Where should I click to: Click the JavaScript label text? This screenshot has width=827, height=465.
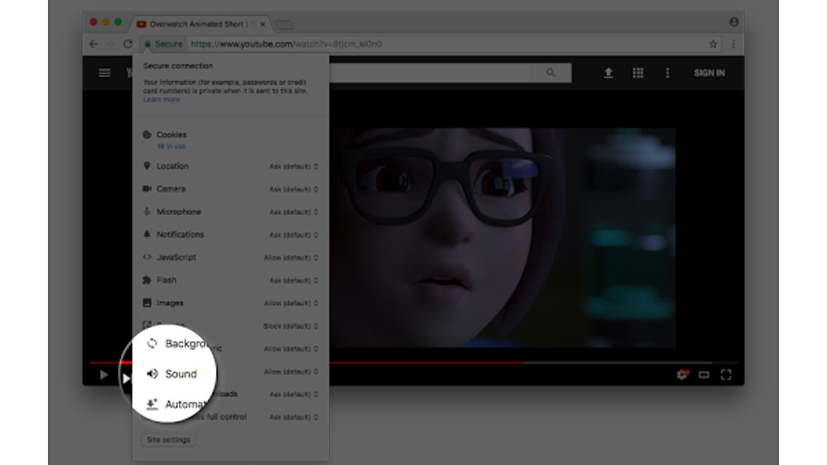click(x=176, y=257)
